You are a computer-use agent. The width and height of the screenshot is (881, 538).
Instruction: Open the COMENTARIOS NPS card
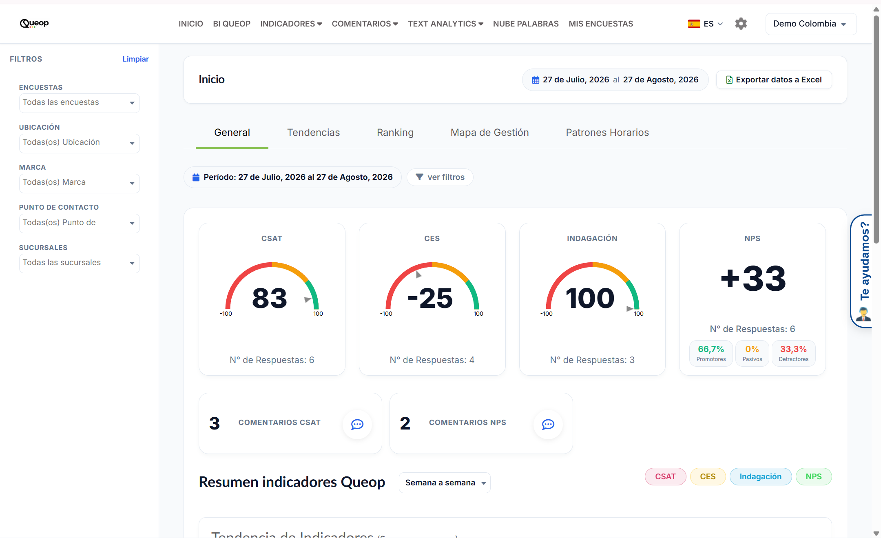[x=481, y=423]
